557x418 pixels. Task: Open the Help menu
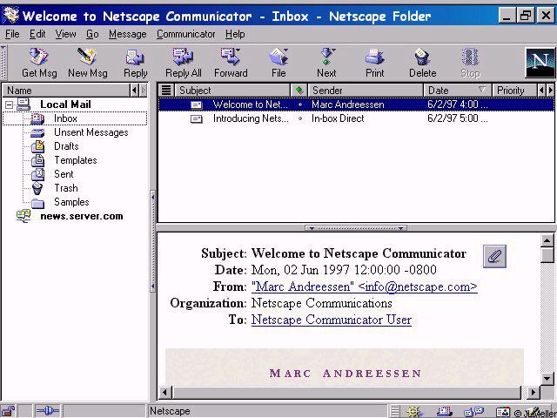(x=235, y=34)
